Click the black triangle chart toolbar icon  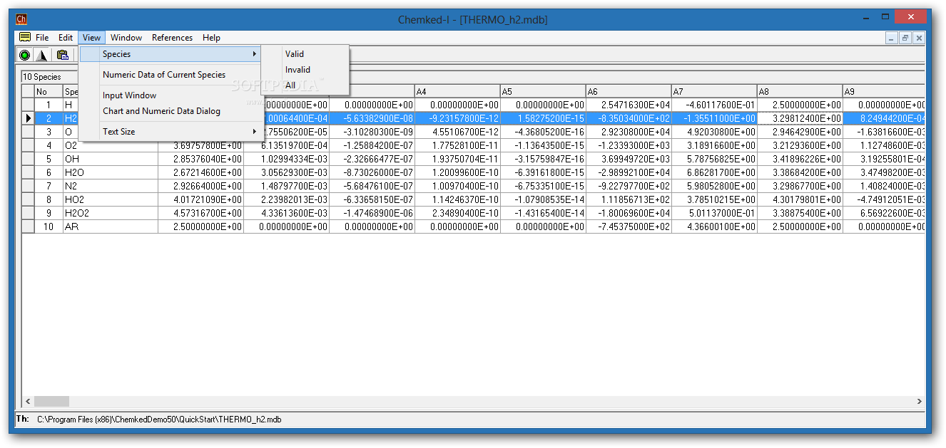click(x=41, y=55)
